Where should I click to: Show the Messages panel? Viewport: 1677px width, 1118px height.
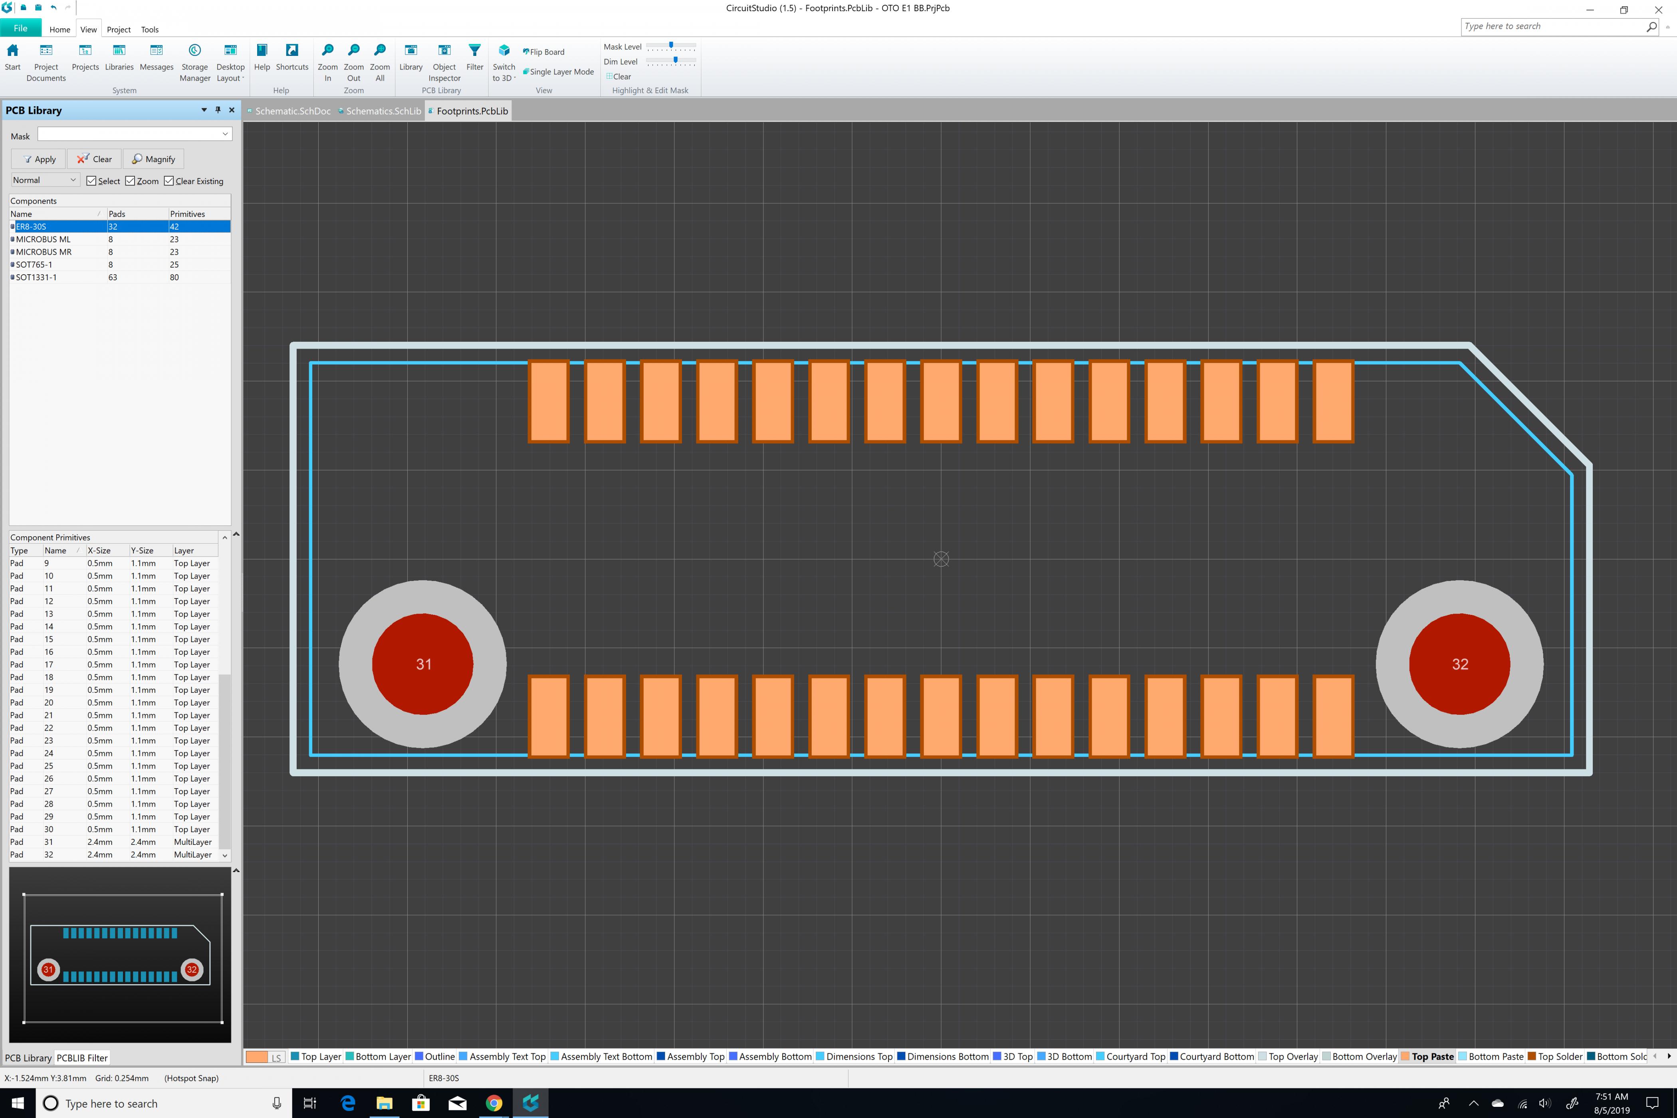click(156, 58)
